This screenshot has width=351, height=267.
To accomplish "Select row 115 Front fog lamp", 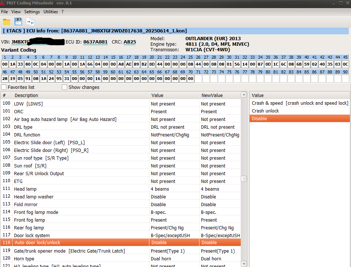I will [121, 220].
